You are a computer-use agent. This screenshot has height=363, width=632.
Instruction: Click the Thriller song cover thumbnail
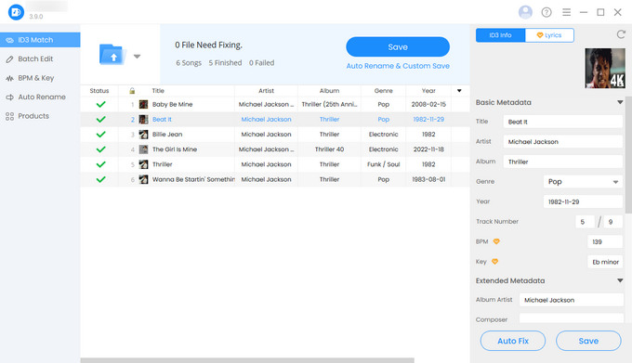[x=143, y=164]
